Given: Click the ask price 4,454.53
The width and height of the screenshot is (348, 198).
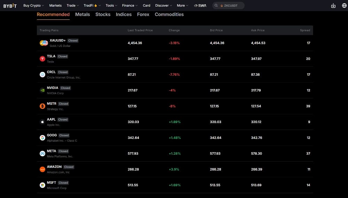Looking at the screenshot, I should (x=258, y=43).
